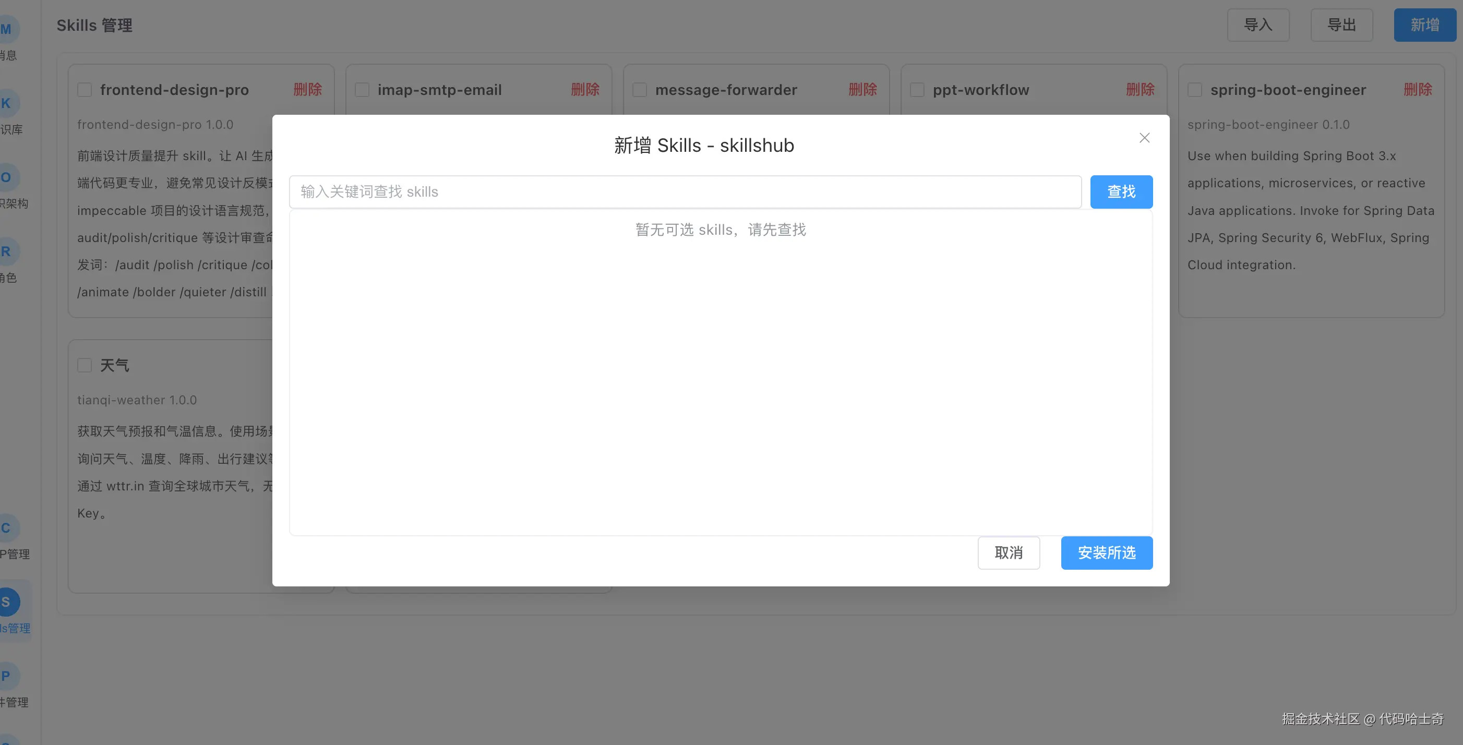This screenshot has width=1463, height=745.
Task: Open 插件管理 via P sidebar icon
Action: click(x=7, y=676)
